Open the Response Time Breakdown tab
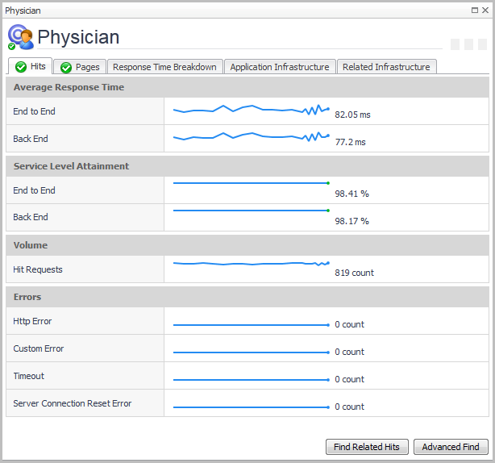This screenshot has width=495, height=463. tap(164, 68)
